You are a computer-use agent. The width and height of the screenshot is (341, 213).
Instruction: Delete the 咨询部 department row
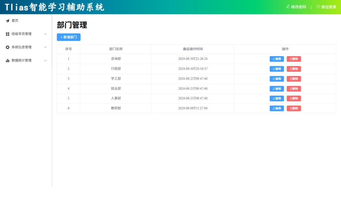[x=294, y=59]
